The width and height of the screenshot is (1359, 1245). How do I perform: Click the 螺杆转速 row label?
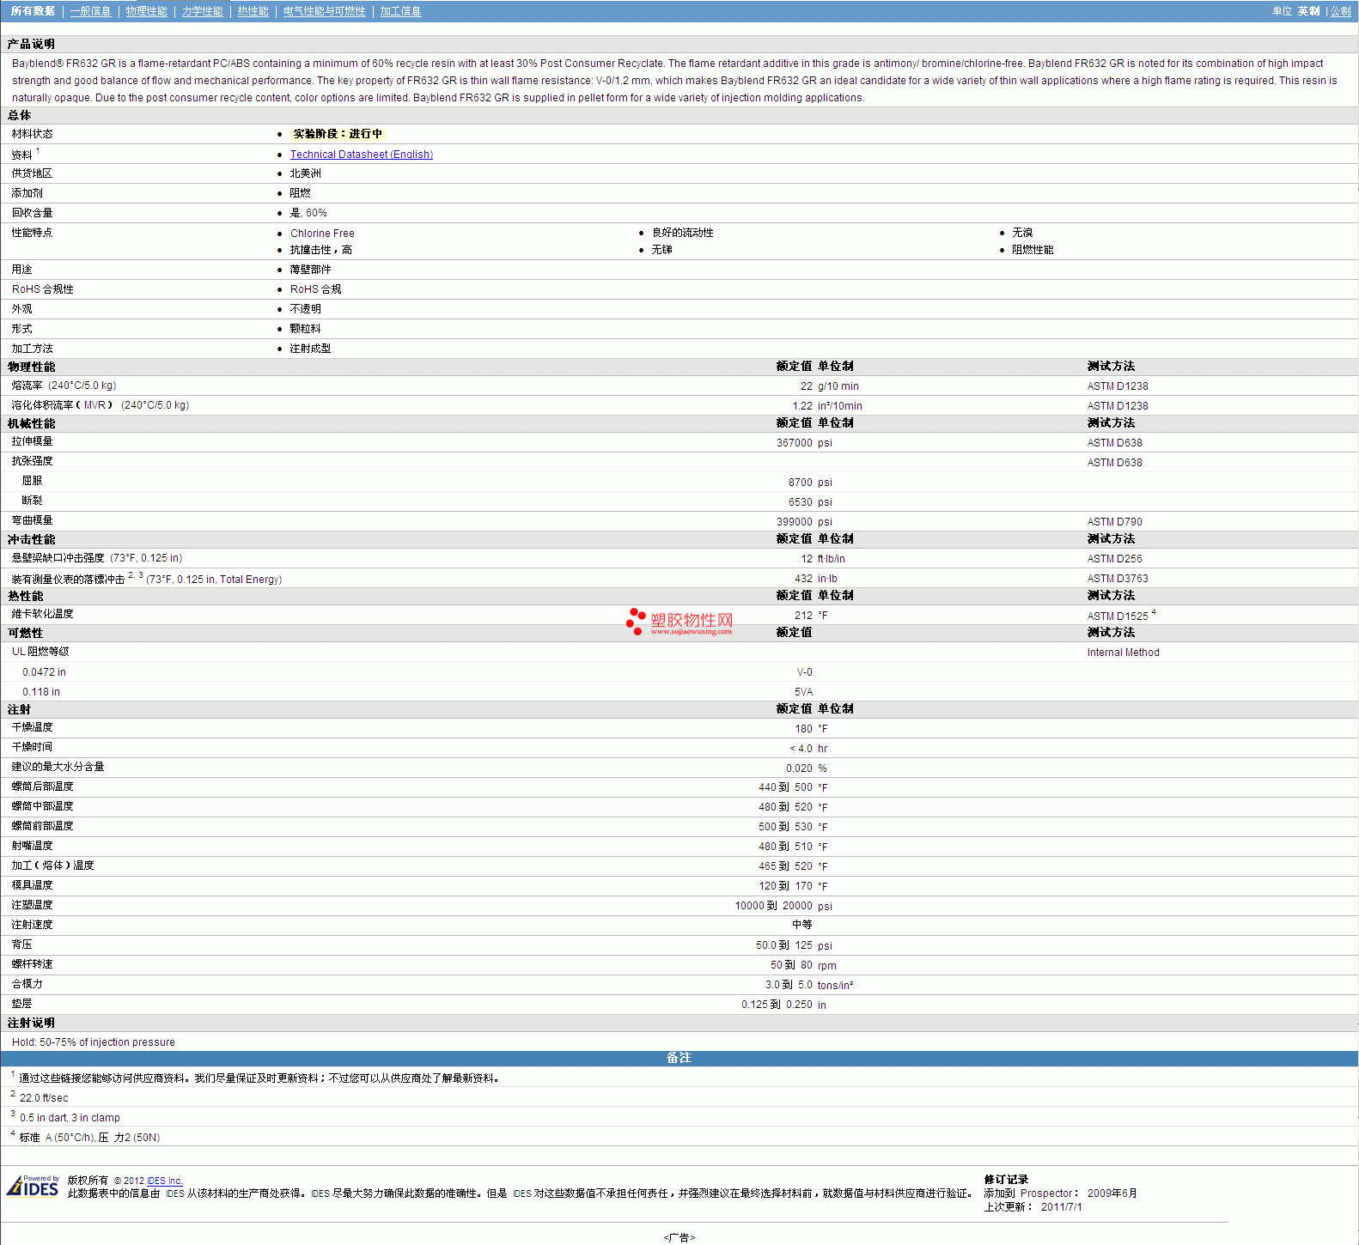pos(32,964)
